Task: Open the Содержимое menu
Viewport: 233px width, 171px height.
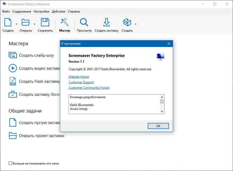Action: 22,11
